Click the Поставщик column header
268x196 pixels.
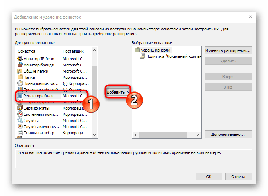pyautogui.click(x=76, y=51)
